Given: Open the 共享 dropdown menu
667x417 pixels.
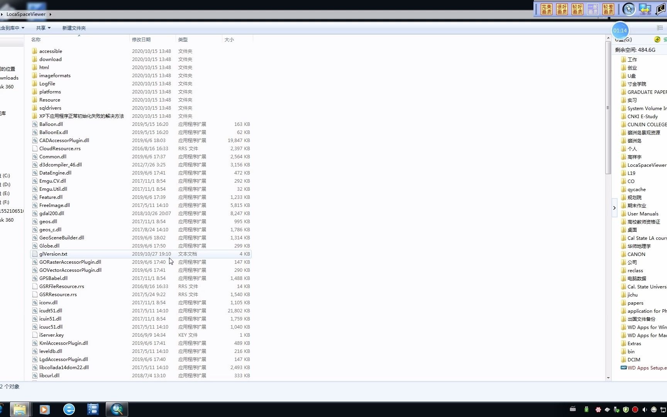Looking at the screenshot, I should point(43,28).
